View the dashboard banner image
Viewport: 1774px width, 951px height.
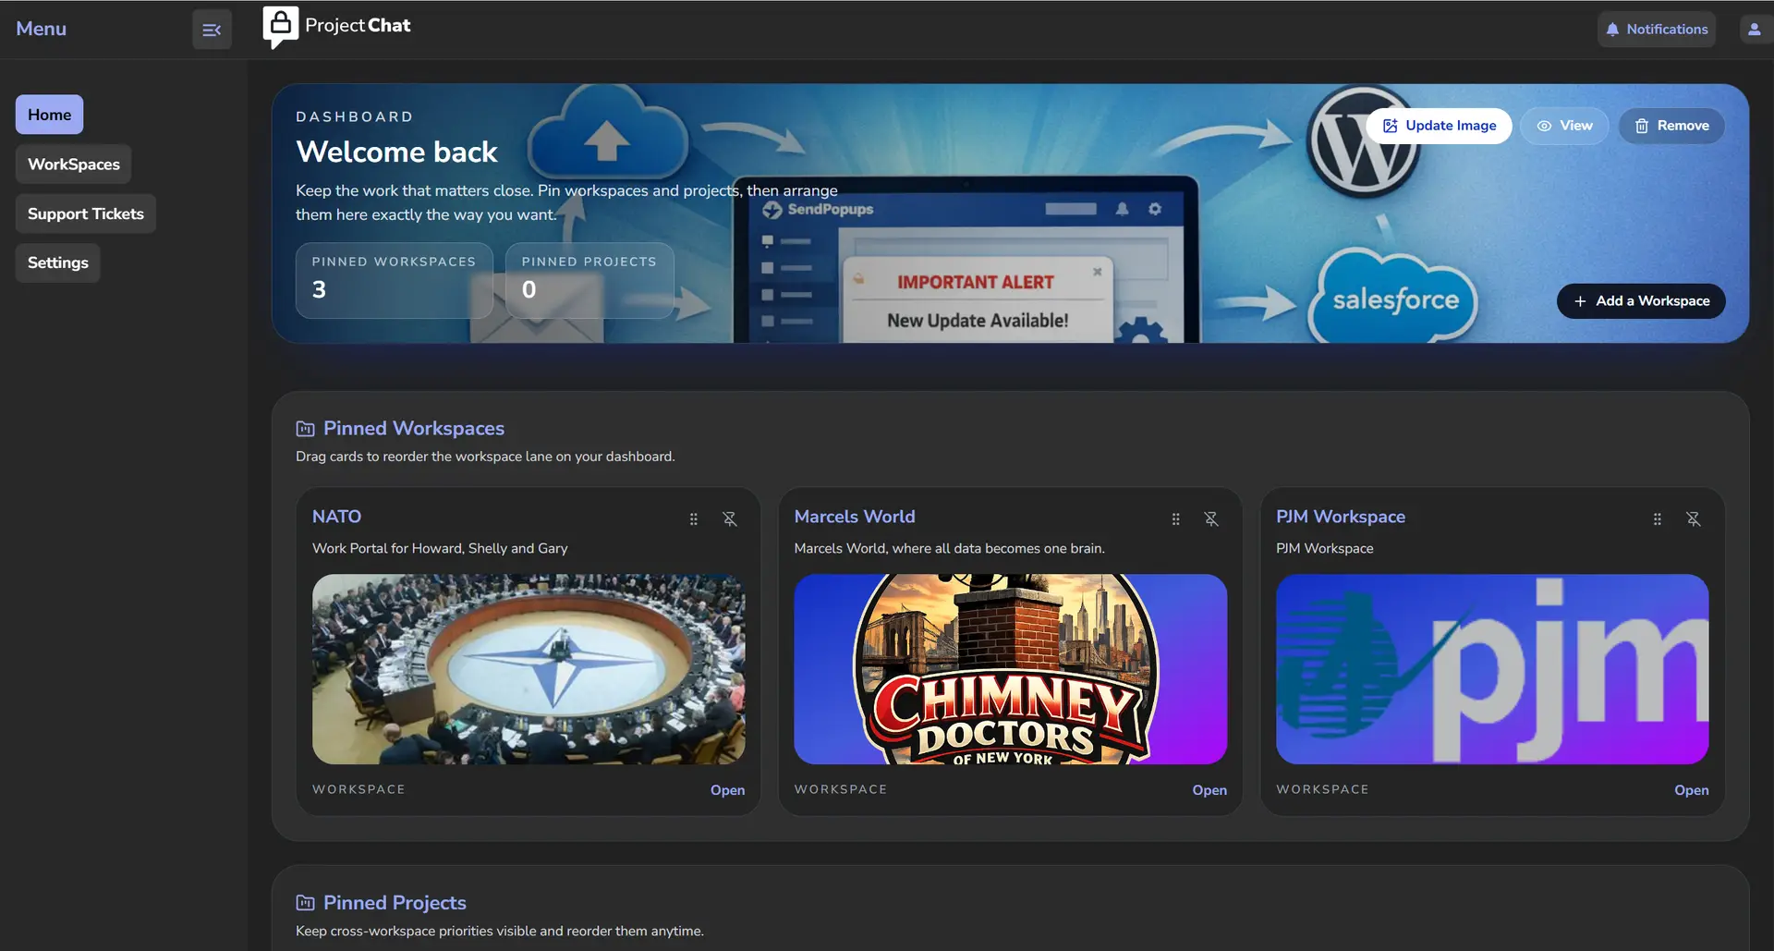pyautogui.click(x=1564, y=126)
